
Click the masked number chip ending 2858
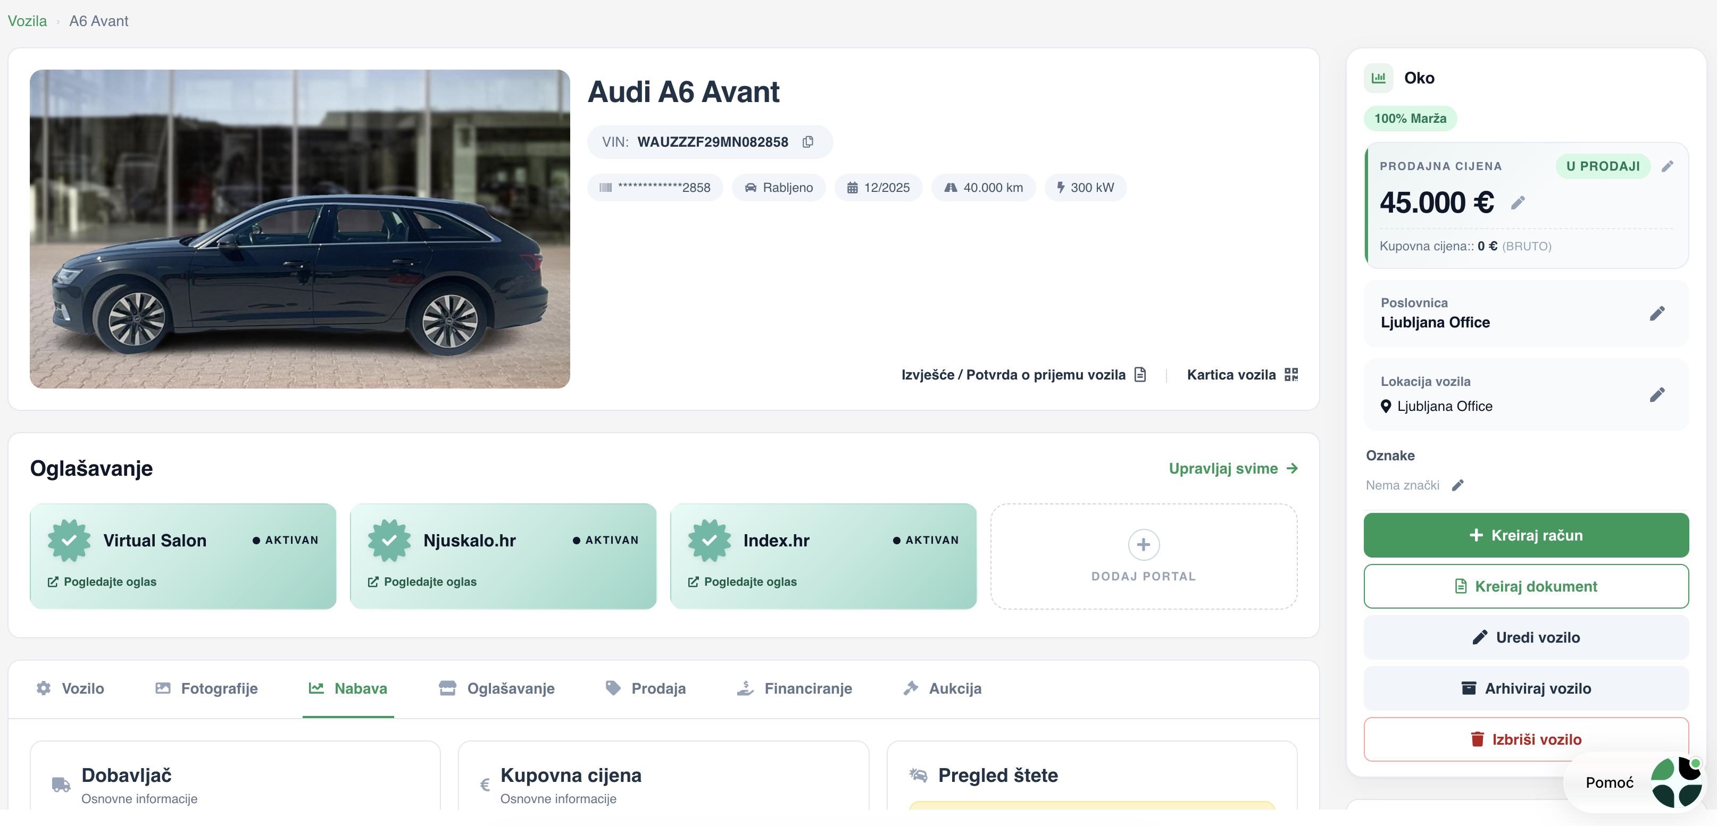coord(655,188)
